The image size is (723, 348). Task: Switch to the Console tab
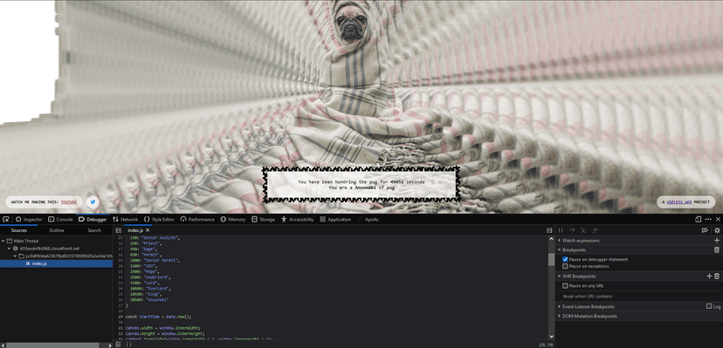point(60,220)
